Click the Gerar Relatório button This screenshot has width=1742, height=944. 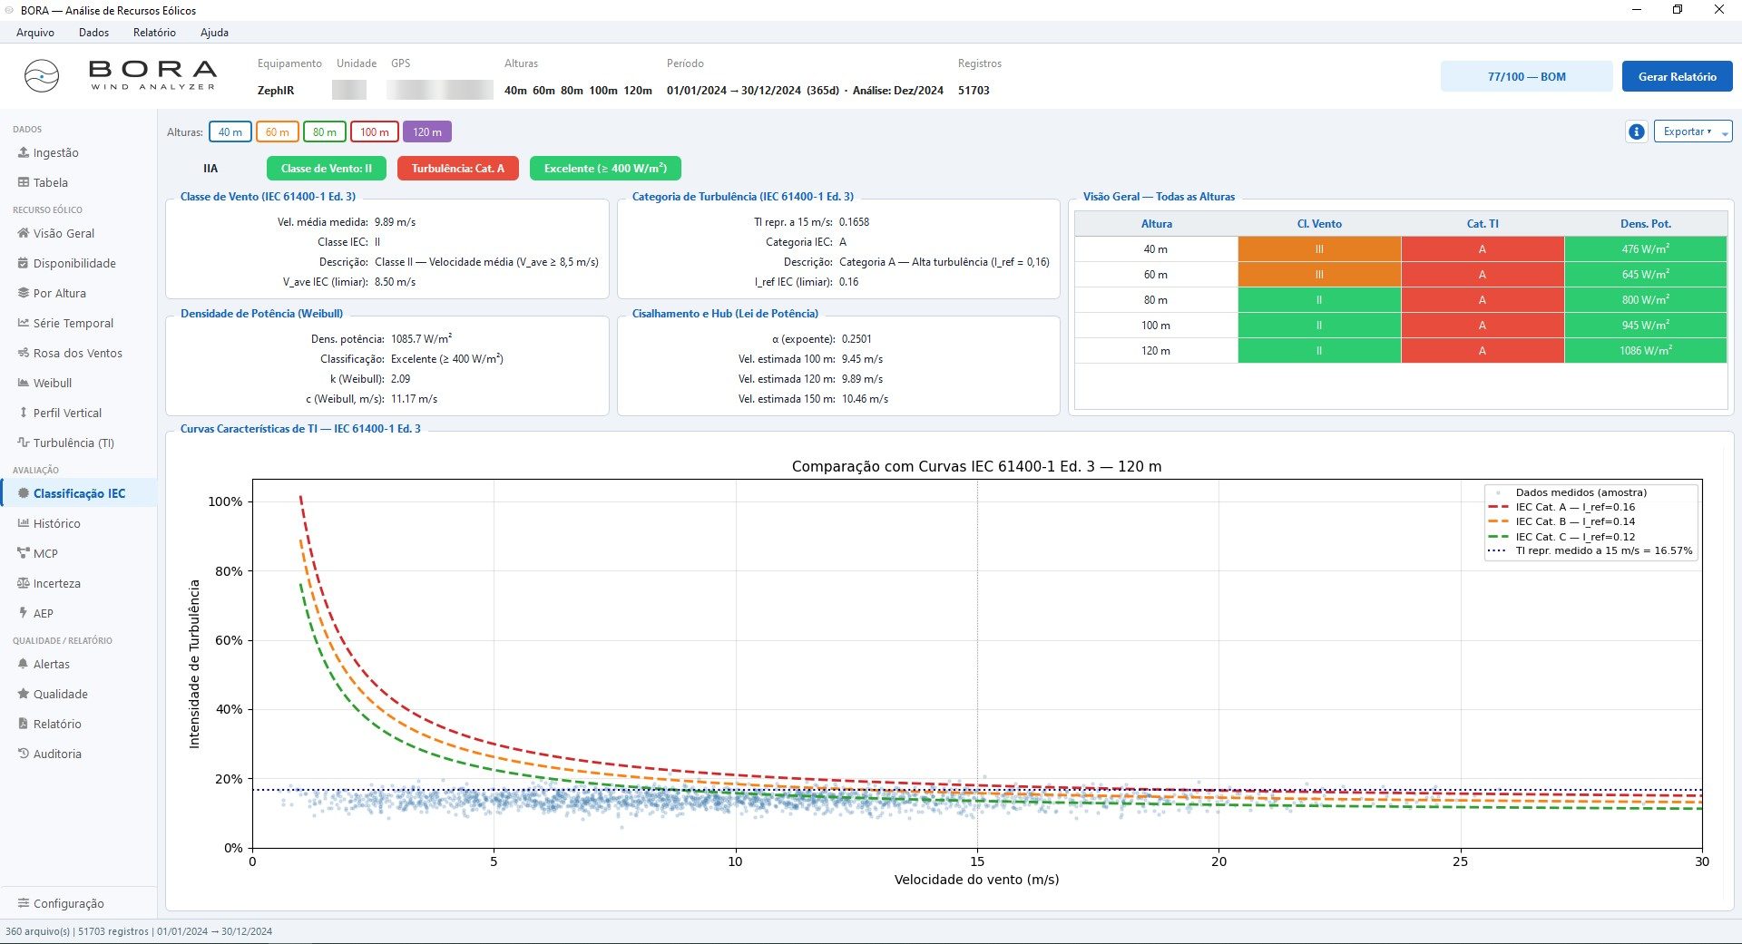point(1678,77)
